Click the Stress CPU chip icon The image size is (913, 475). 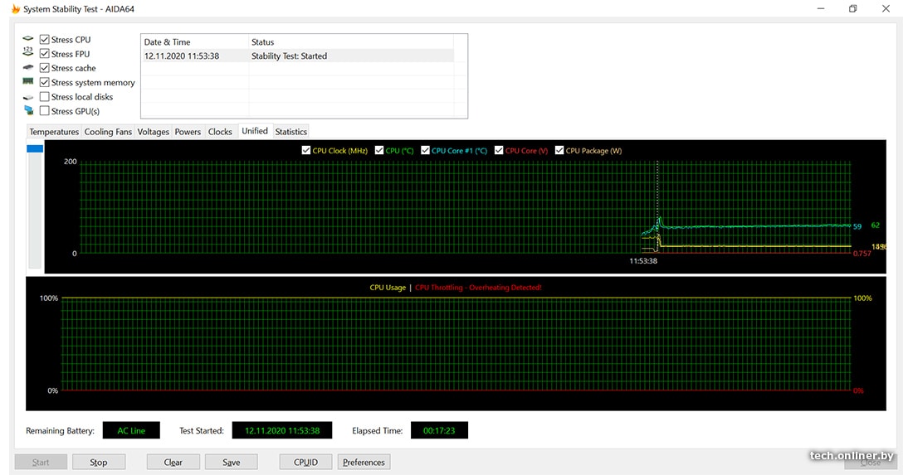tap(28, 39)
